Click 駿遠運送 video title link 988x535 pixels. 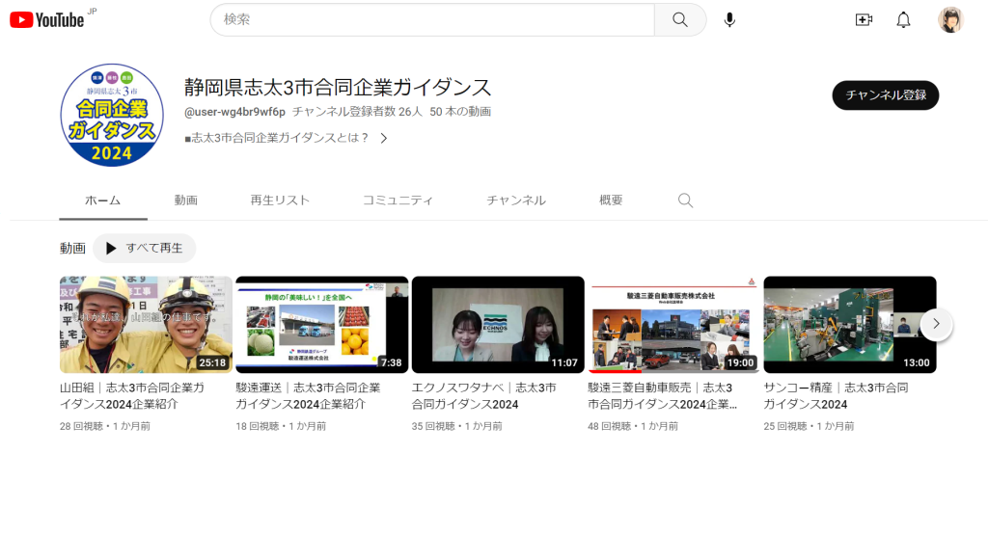tap(308, 396)
